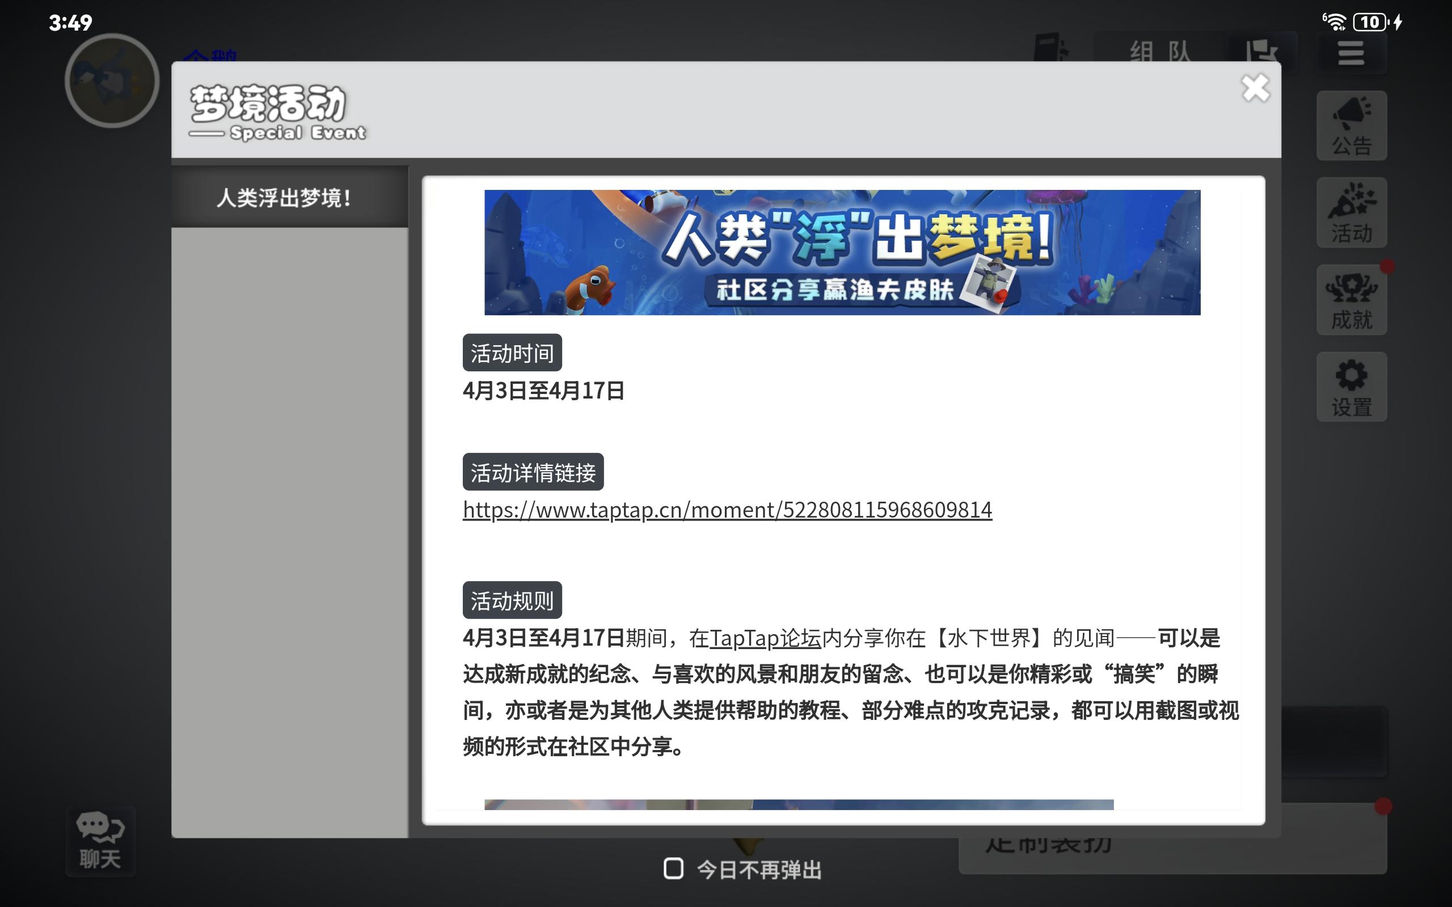Select the 人类浮出梦境! event tab
This screenshot has height=907, width=1452.
point(290,197)
